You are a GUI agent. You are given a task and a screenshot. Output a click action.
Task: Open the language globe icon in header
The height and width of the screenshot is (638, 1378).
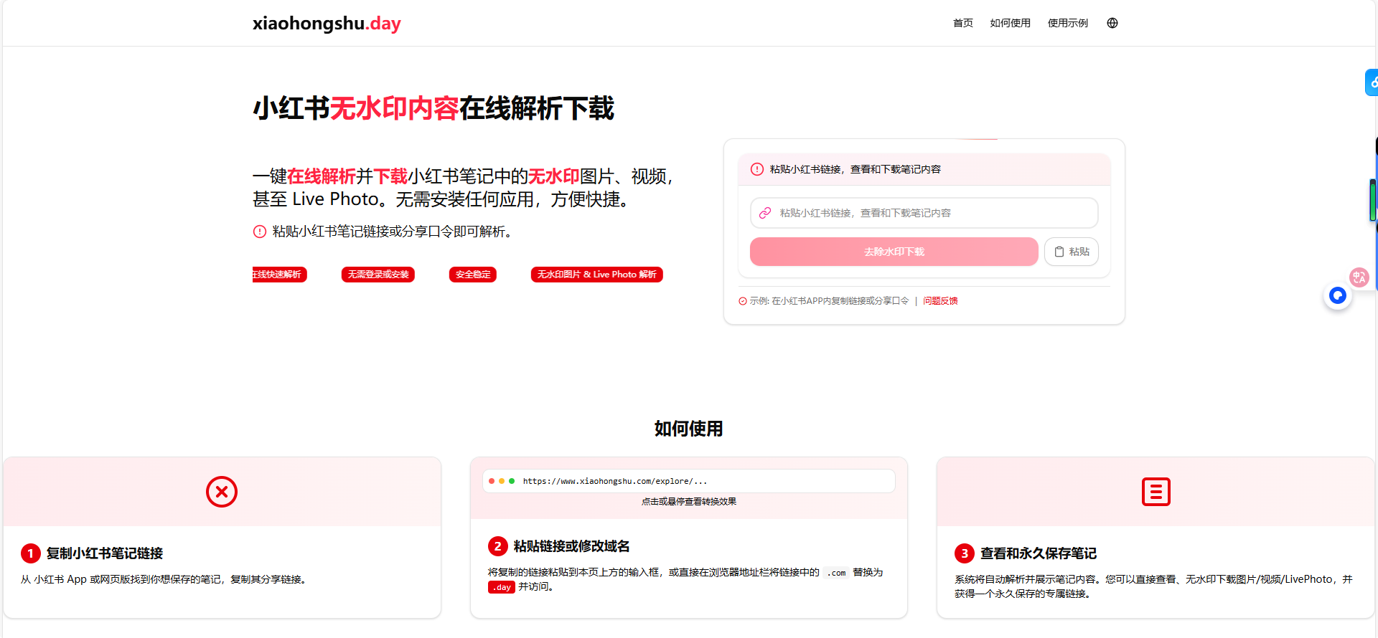1112,23
